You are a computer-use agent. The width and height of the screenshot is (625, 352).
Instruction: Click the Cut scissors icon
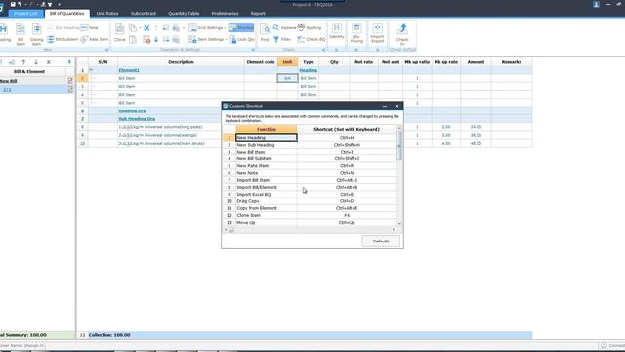[x=146, y=28]
